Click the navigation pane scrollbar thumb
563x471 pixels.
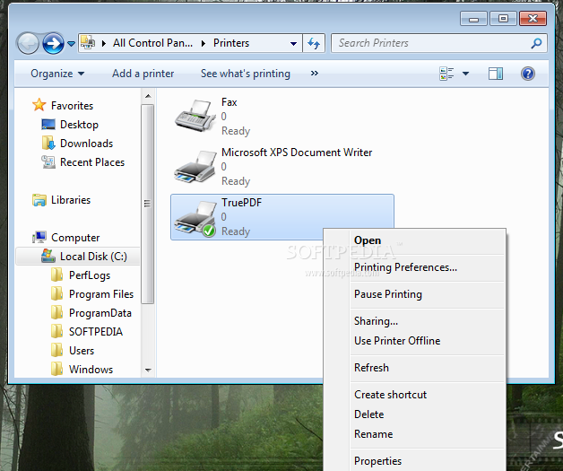pos(148,204)
